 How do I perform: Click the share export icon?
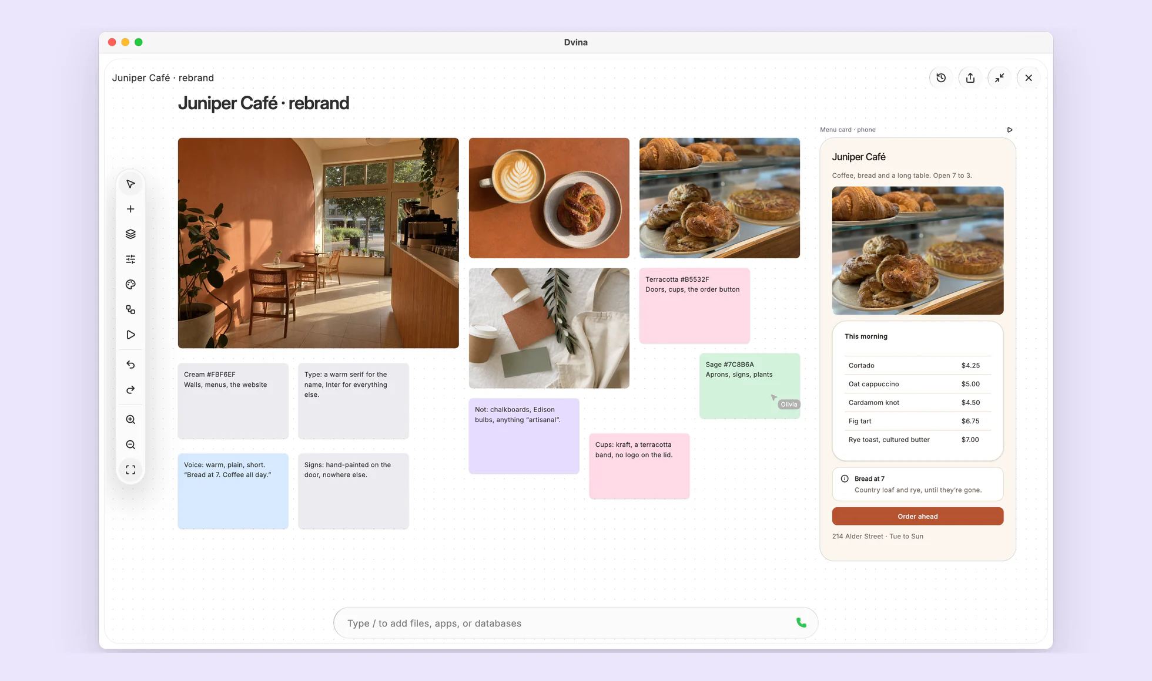point(970,77)
